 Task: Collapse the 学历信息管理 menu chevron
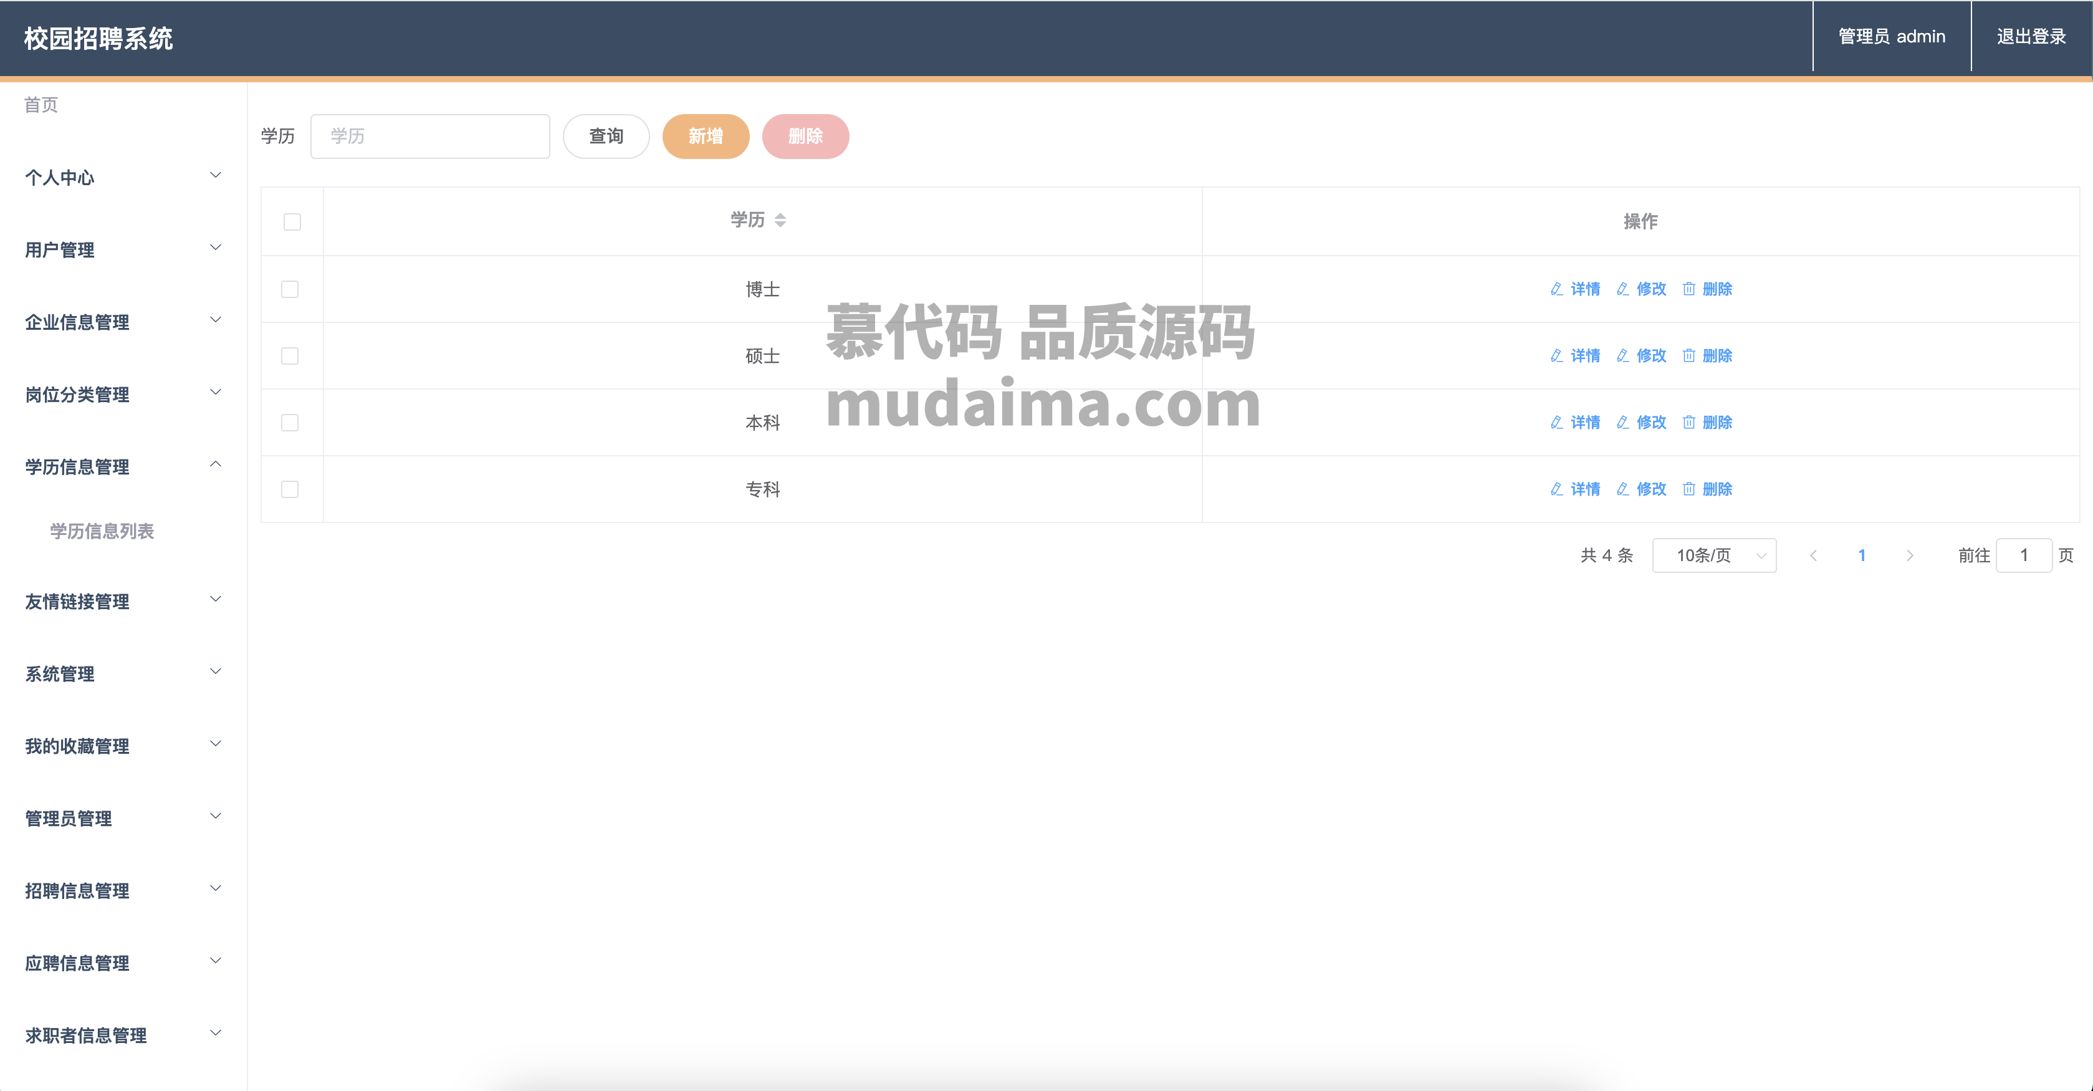pyautogui.click(x=216, y=464)
